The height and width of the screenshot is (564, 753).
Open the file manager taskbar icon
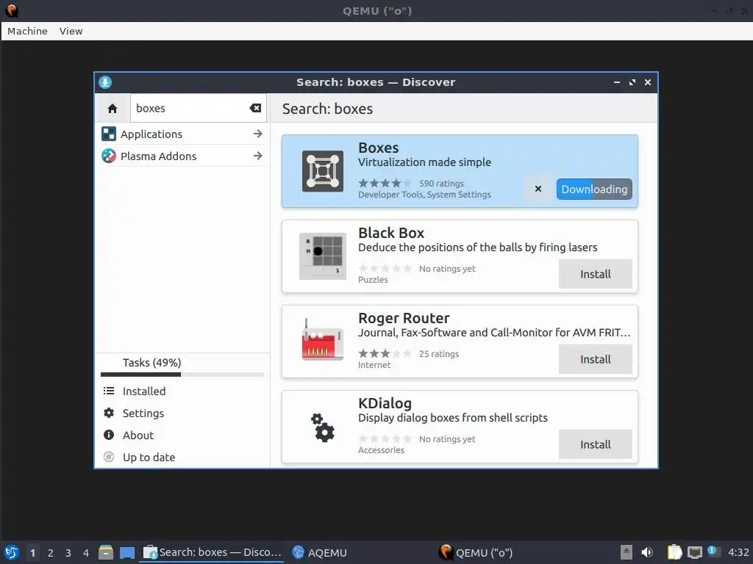[x=106, y=552]
